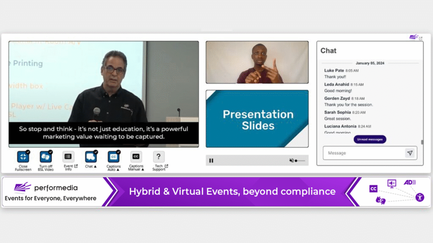This screenshot has height=243, width=433.
Task: Open the Event Info panel
Action: point(68,157)
